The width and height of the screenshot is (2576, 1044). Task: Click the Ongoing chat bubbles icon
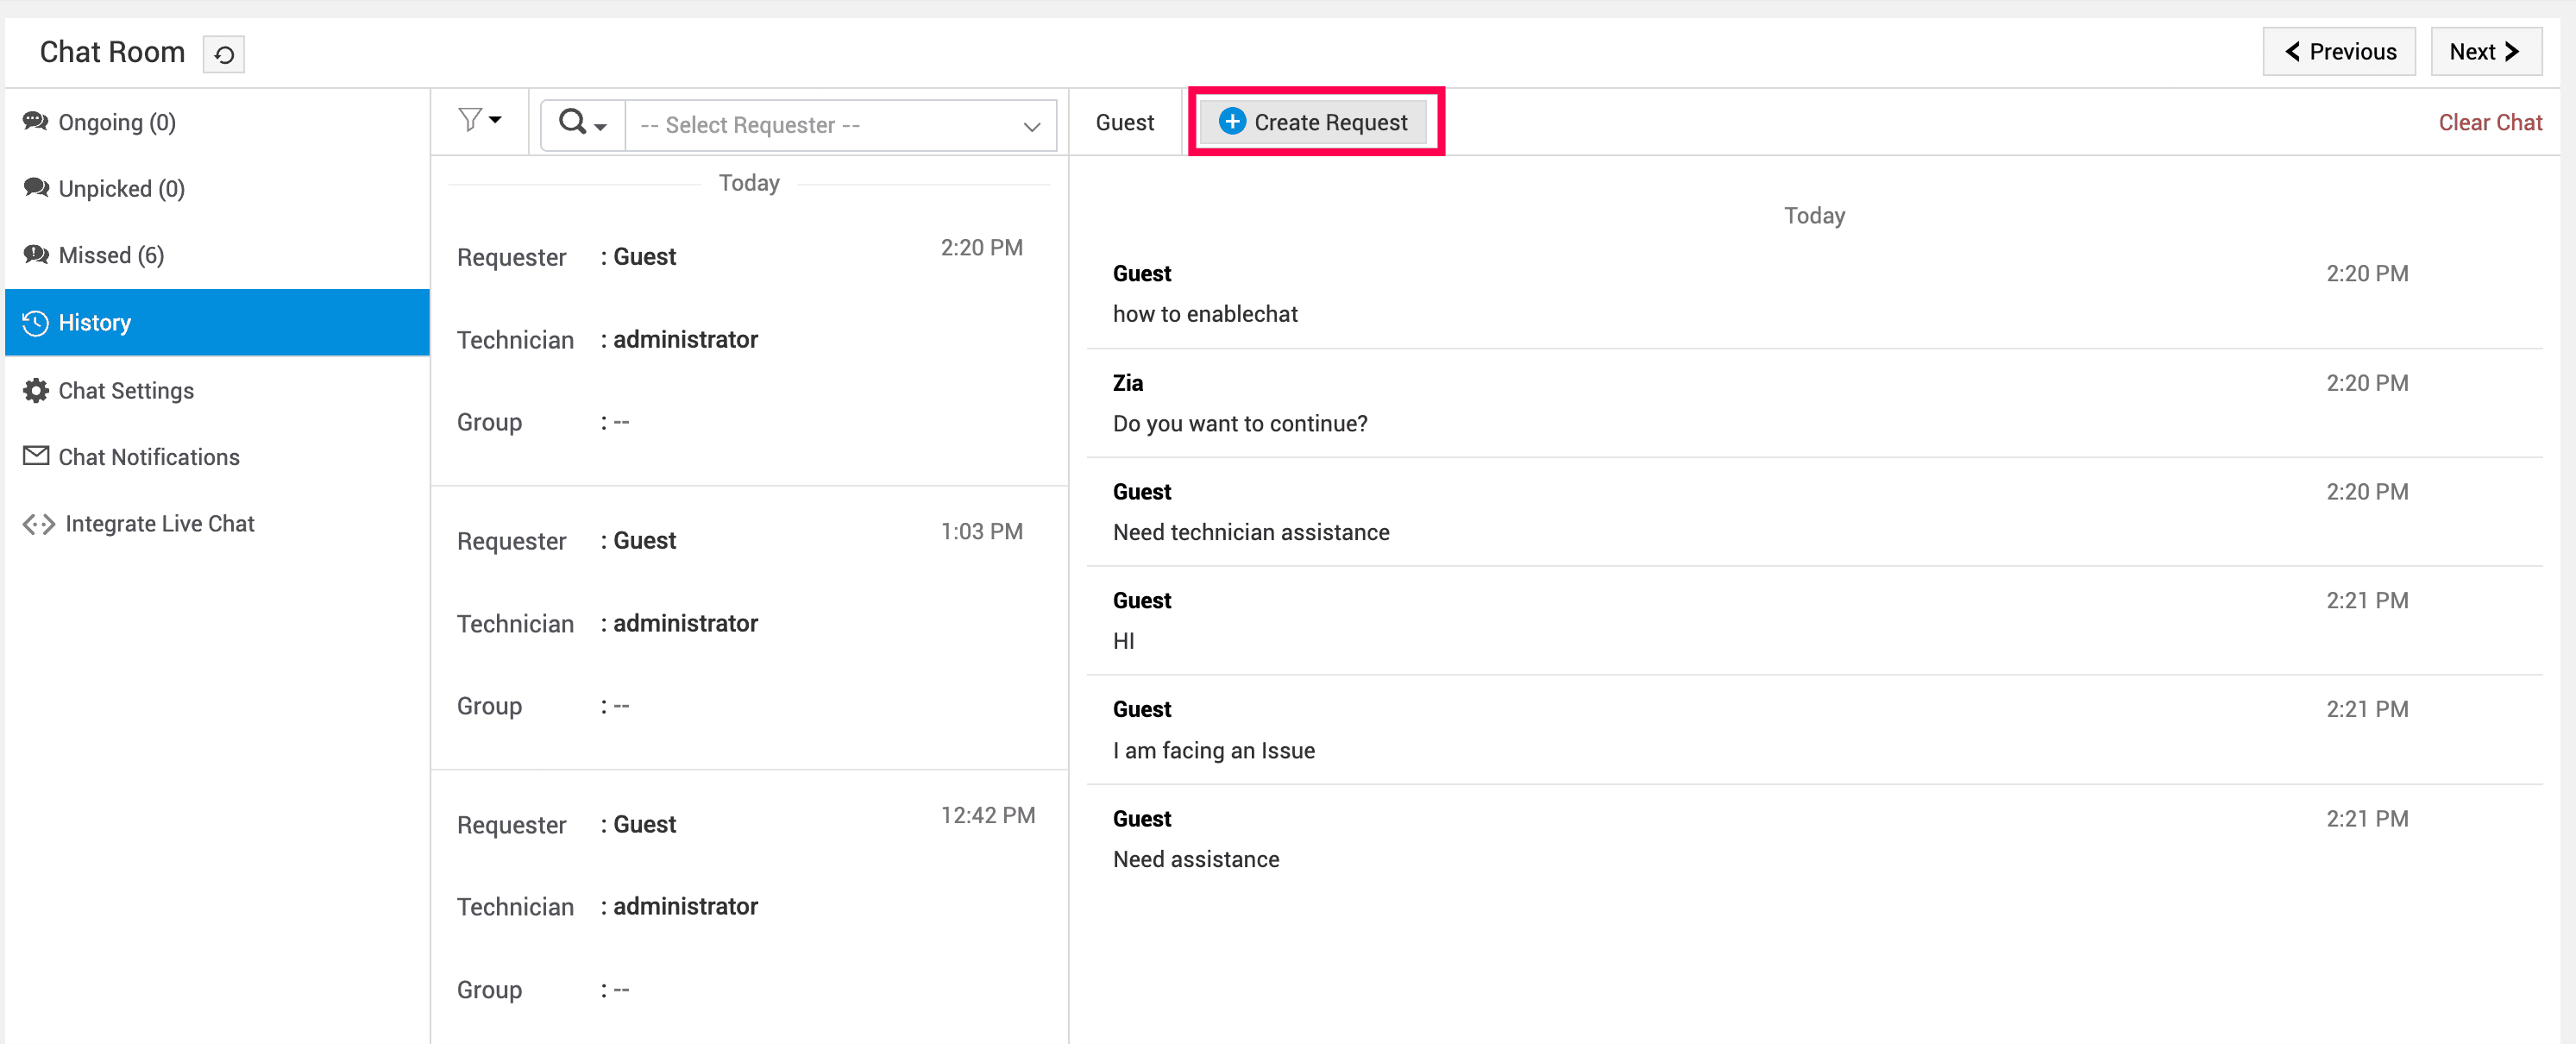pyautogui.click(x=36, y=121)
